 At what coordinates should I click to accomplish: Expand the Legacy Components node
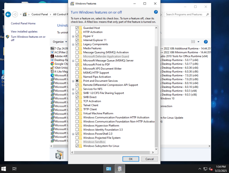tap(73, 44)
